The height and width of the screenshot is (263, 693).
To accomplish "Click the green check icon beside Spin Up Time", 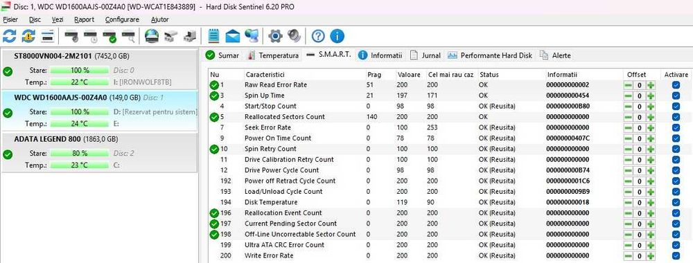I will [x=214, y=96].
